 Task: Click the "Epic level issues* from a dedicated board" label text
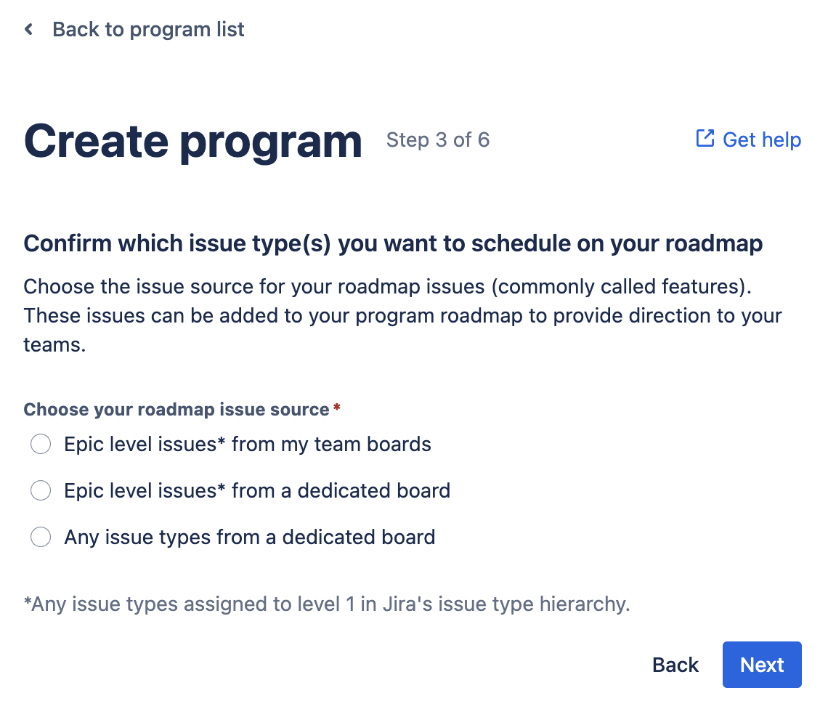click(x=257, y=491)
